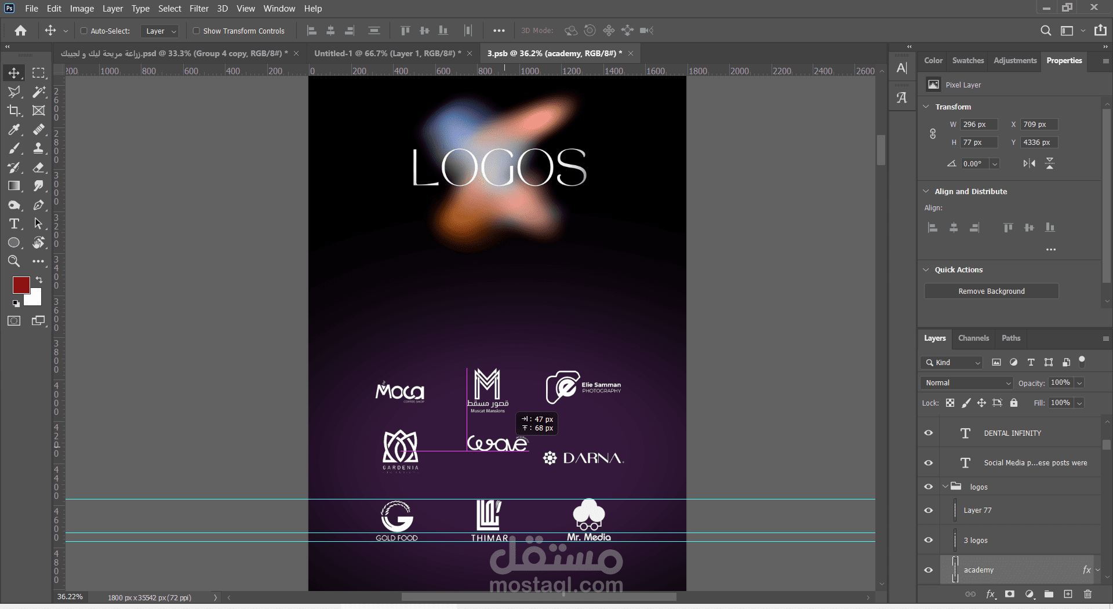Image resolution: width=1113 pixels, height=609 pixels.
Task: Open the Image menu
Action: pos(82,9)
